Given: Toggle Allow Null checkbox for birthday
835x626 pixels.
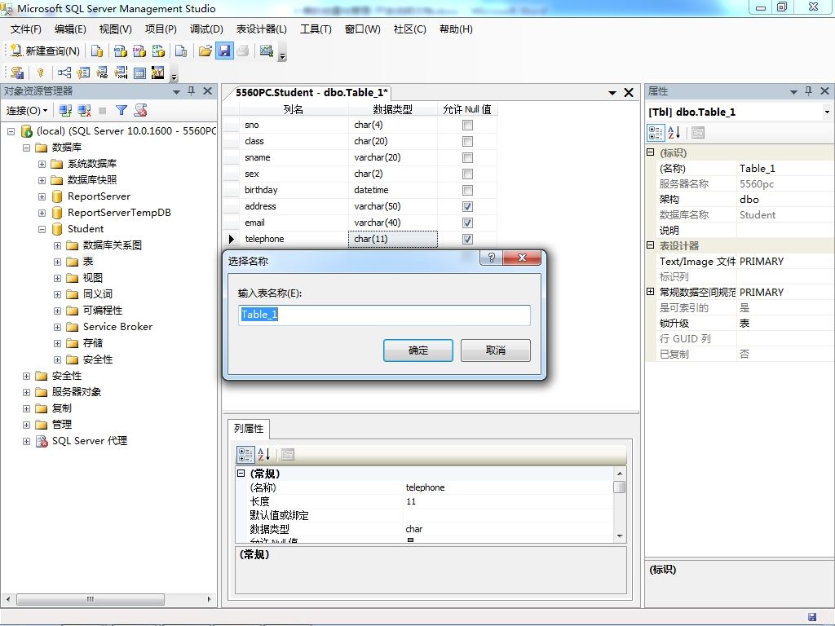Looking at the screenshot, I should 467,190.
